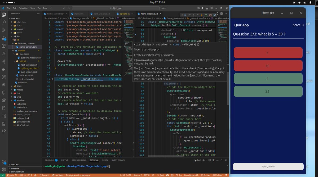The width and height of the screenshot is (318, 177).
Task: Open the Widget Inspector debug icon
Action: click(x=214, y=15)
